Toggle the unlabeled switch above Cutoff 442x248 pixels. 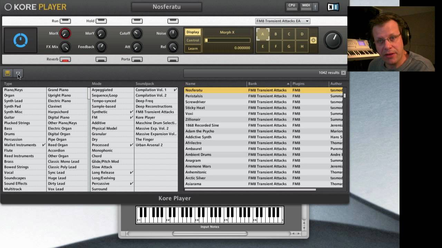[137, 21]
